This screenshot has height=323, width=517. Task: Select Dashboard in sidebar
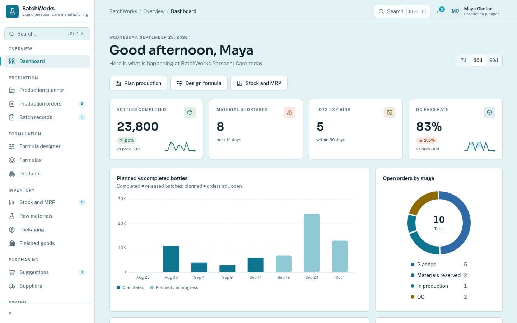(x=47, y=61)
